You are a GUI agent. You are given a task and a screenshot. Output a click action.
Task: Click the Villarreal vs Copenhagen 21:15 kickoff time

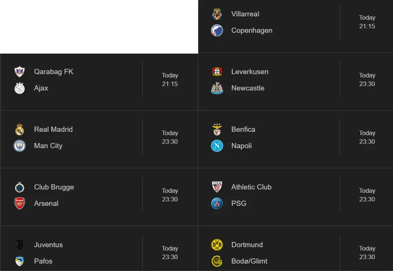pyautogui.click(x=367, y=22)
